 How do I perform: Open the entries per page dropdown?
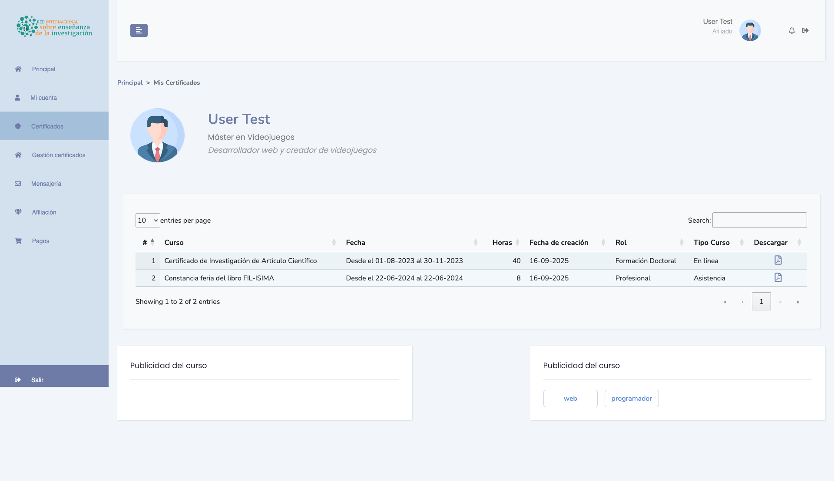pyautogui.click(x=148, y=221)
